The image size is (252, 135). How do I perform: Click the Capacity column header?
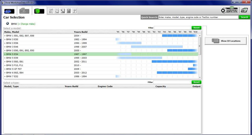tap(161, 86)
